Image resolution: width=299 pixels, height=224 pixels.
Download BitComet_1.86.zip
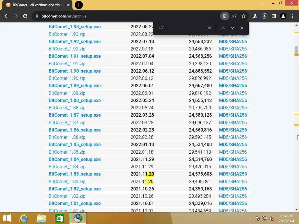coord(67,137)
